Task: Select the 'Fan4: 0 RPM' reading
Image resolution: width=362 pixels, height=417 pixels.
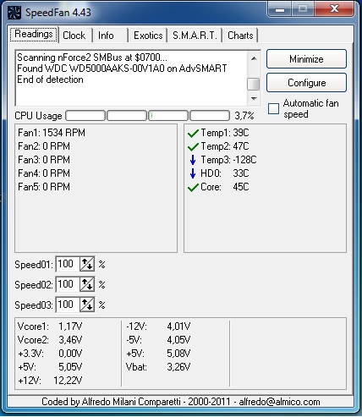Action: tap(44, 173)
